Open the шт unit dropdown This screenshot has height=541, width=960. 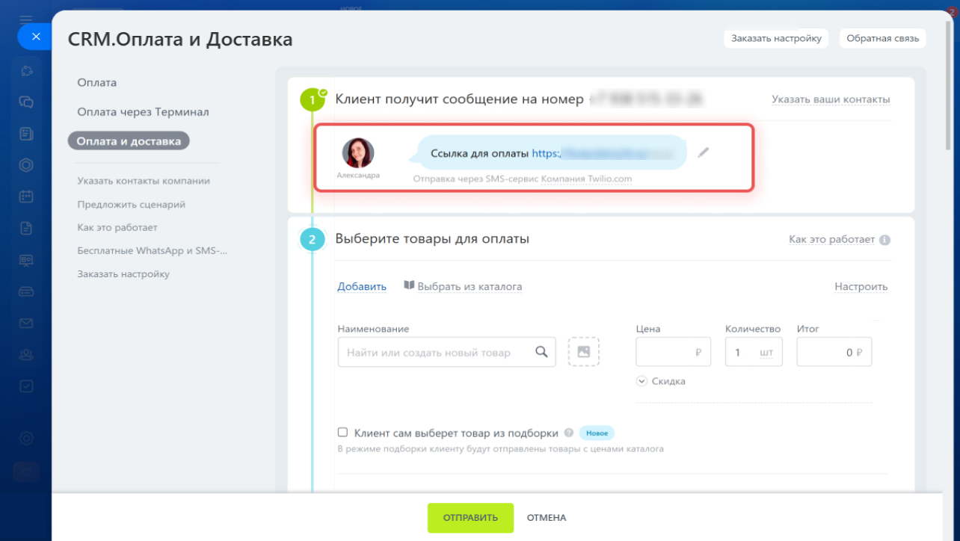pos(766,352)
